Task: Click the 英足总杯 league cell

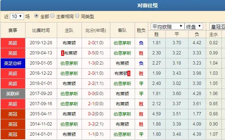Action: [13, 63]
